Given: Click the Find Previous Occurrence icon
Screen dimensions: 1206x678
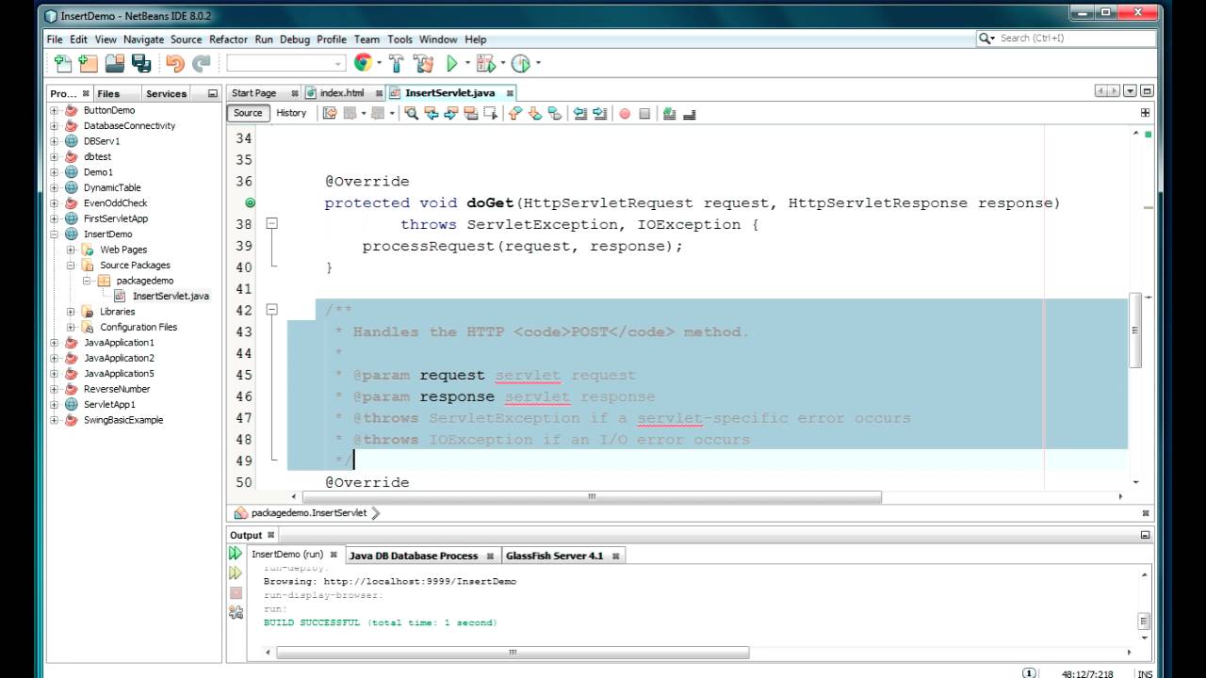Looking at the screenshot, I should (x=431, y=113).
